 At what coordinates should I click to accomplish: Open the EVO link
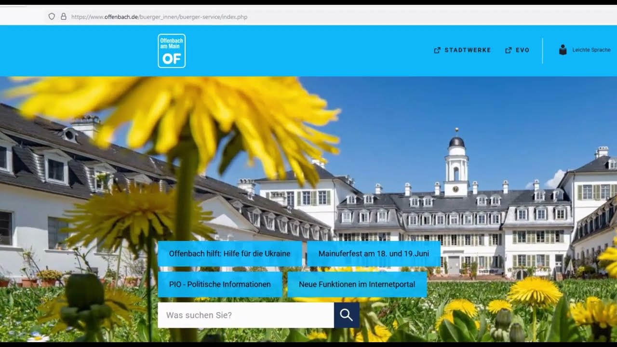[523, 50]
